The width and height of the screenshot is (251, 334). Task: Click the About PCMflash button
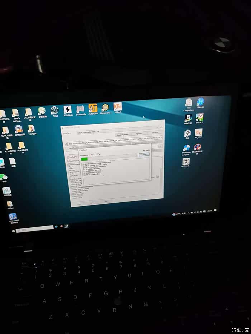123,135
